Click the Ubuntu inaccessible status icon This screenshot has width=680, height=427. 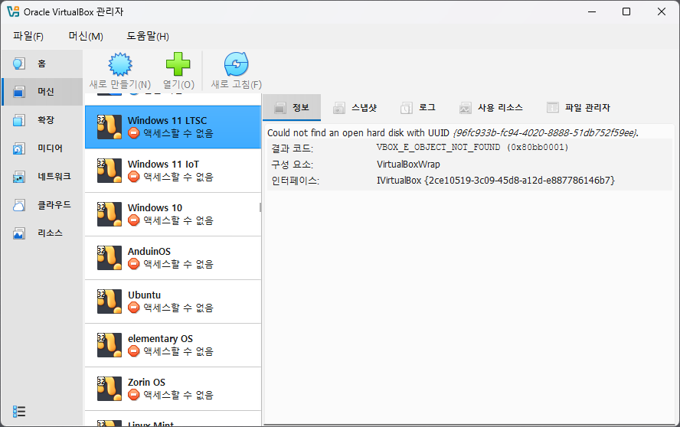[133, 308]
